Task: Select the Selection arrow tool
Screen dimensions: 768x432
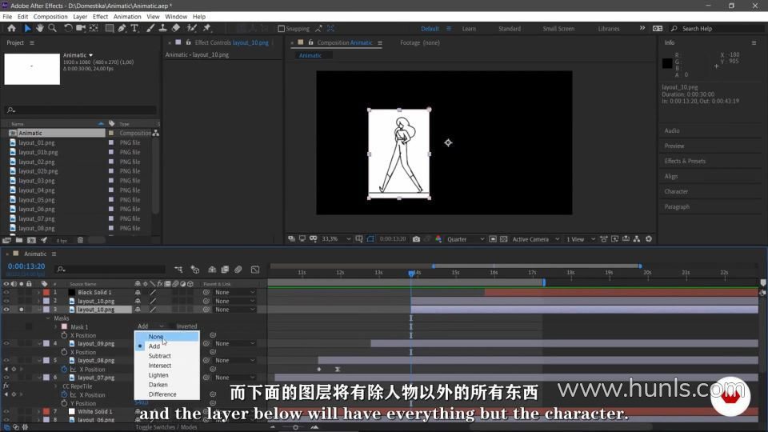Action: coord(27,29)
